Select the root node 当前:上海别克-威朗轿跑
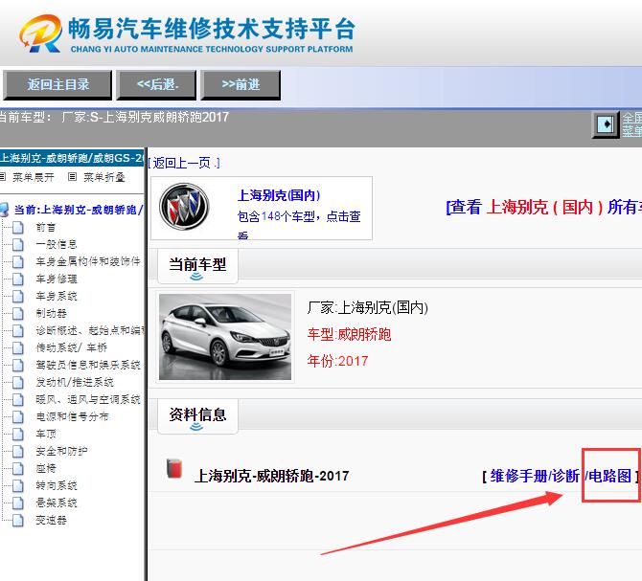 tap(79, 210)
